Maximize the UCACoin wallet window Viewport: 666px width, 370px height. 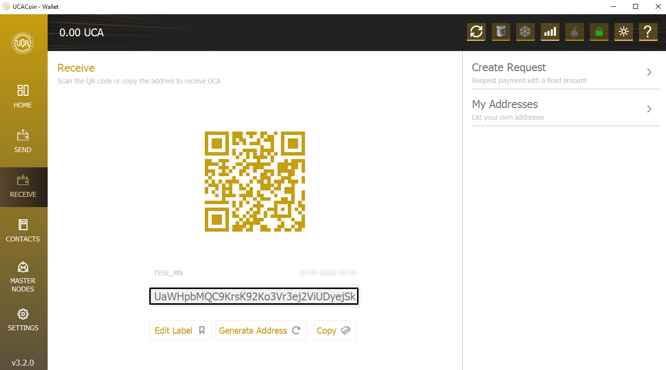pos(636,7)
